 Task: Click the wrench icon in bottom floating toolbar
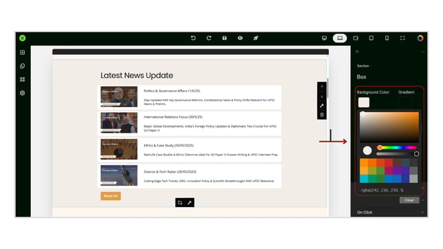tap(189, 203)
